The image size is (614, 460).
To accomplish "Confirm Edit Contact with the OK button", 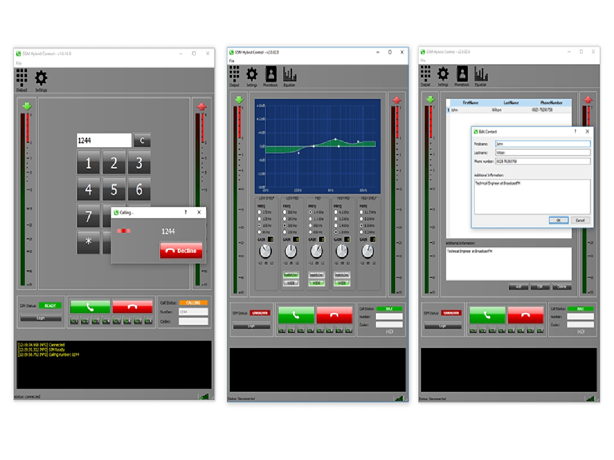I will [x=558, y=220].
